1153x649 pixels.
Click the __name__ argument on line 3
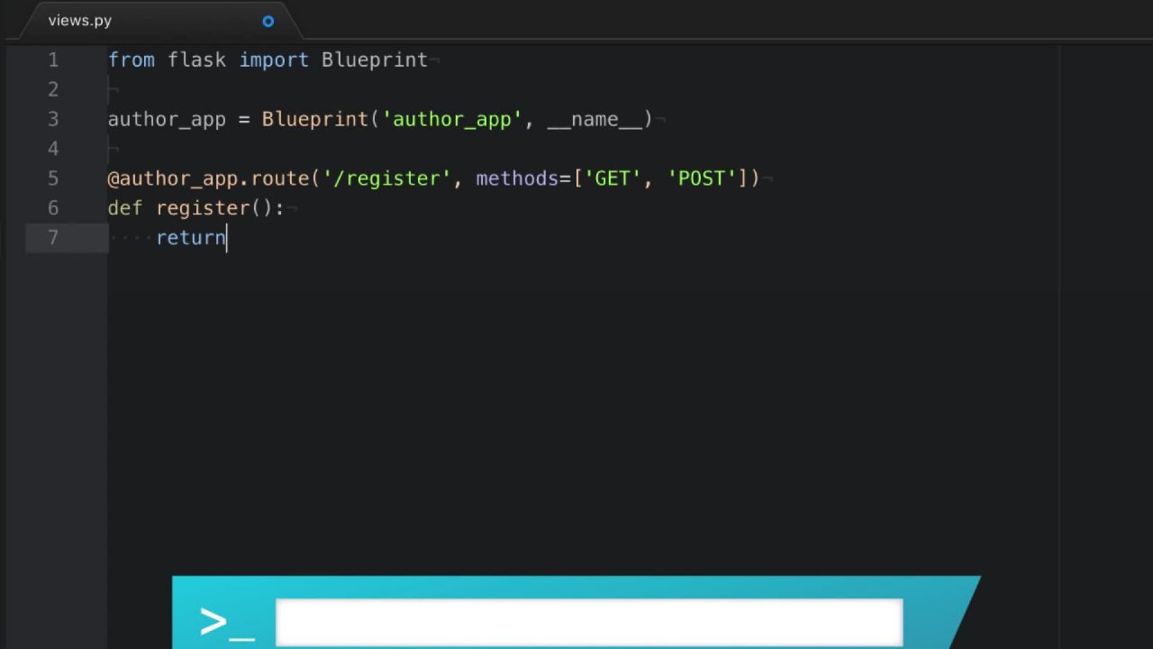click(595, 119)
